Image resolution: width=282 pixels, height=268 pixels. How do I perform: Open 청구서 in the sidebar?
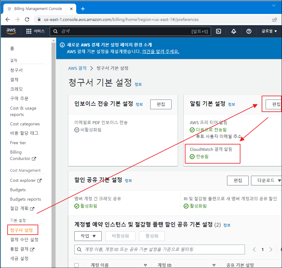(x=16, y=70)
